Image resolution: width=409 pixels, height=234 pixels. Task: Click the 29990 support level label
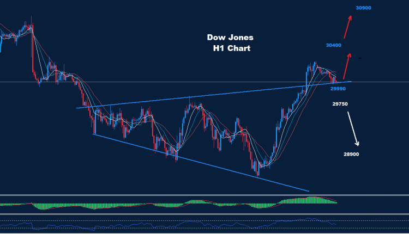point(338,89)
